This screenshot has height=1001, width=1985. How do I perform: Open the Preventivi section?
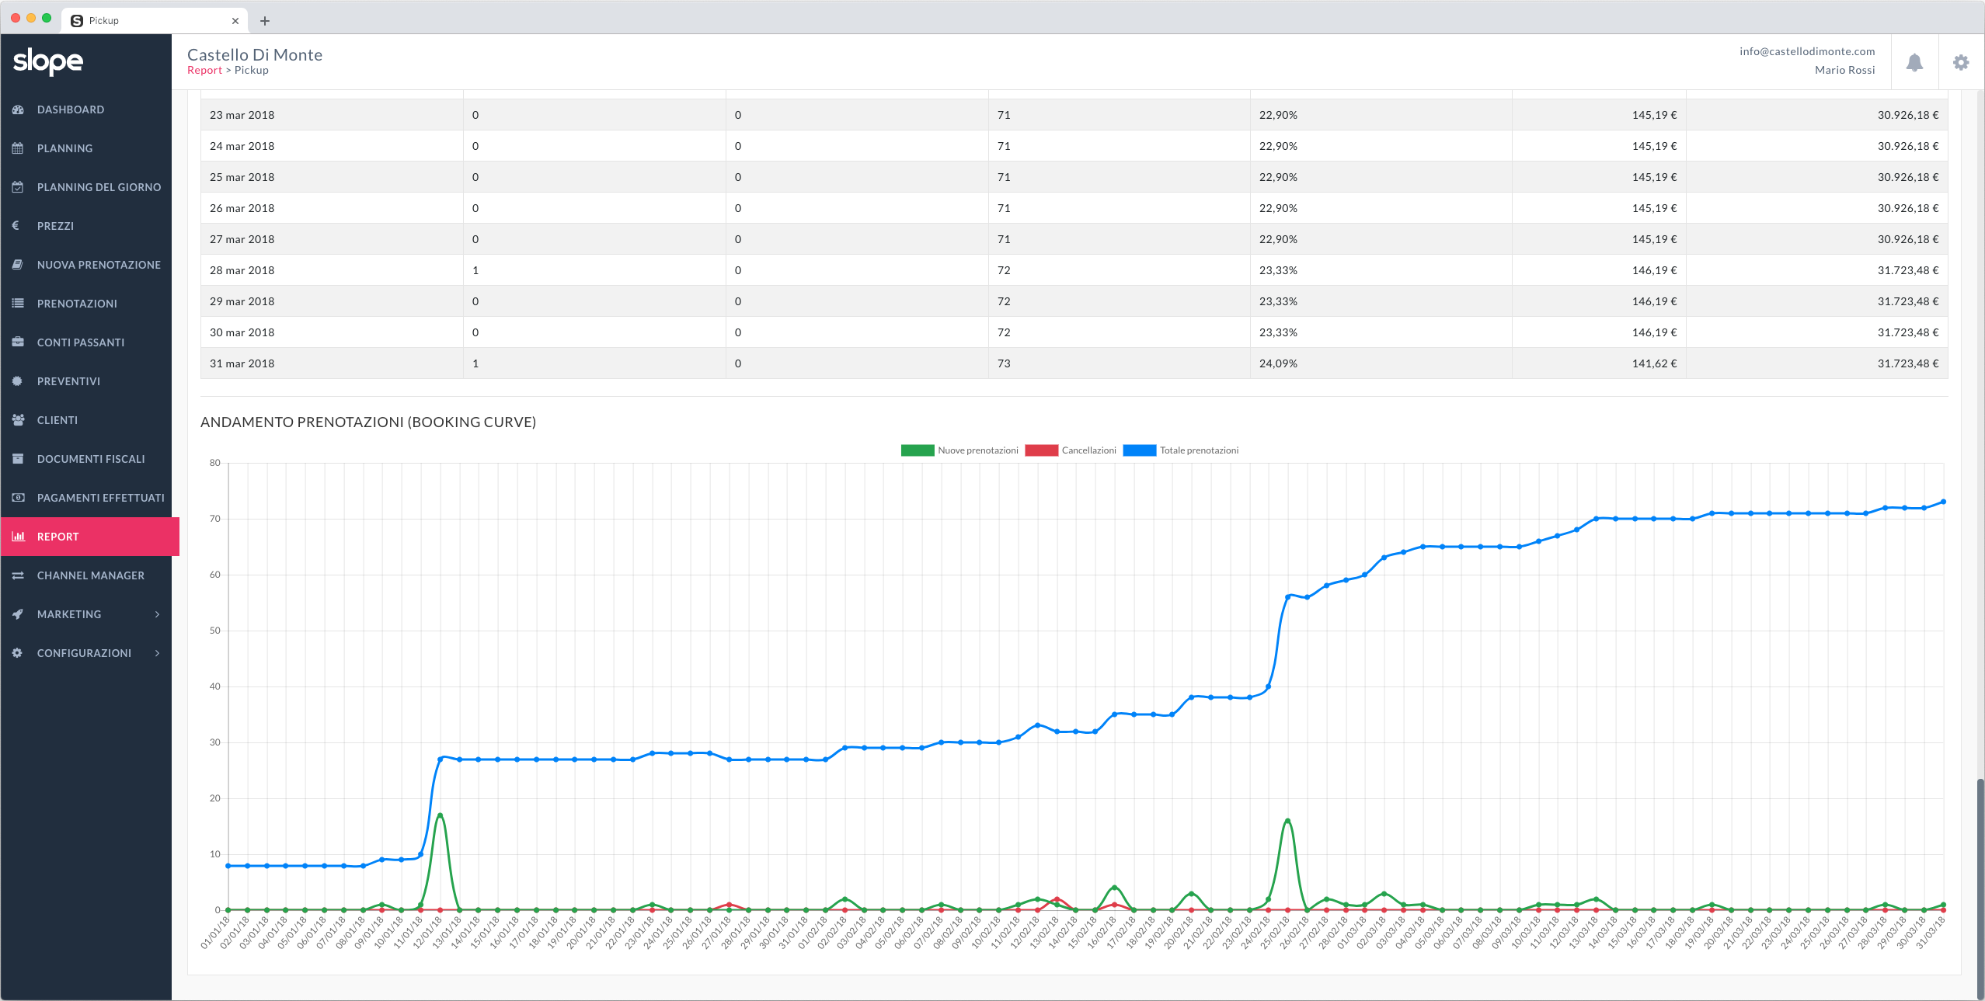[x=86, y=381]
